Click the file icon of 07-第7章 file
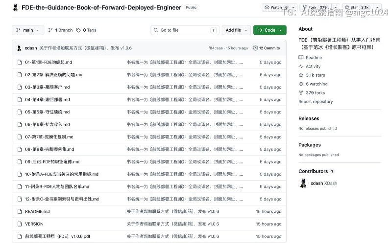Screen dimensions: 392x247 [20, 137]
